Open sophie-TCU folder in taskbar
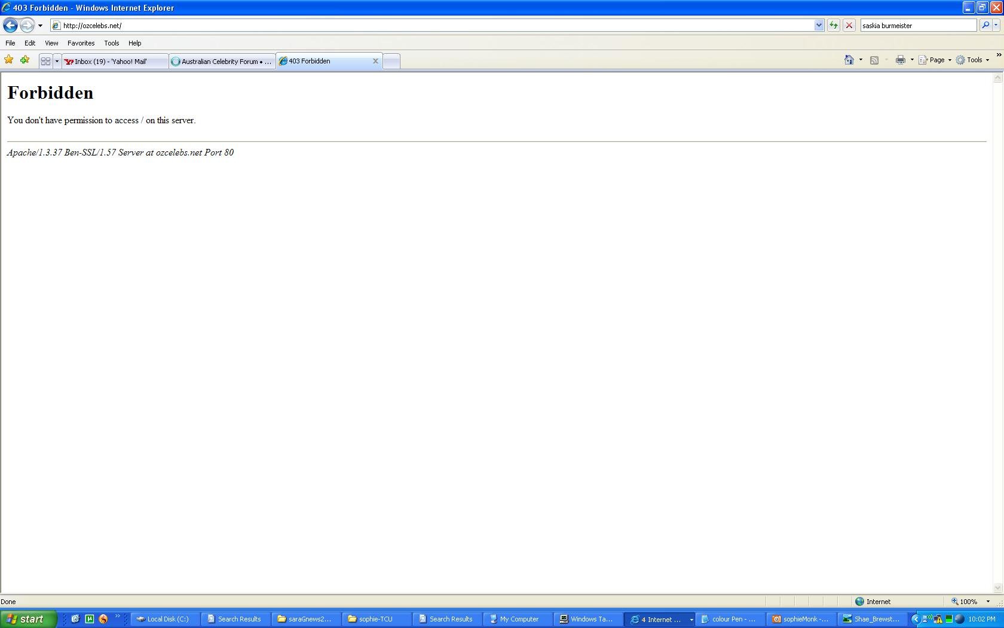 (375, 619)
